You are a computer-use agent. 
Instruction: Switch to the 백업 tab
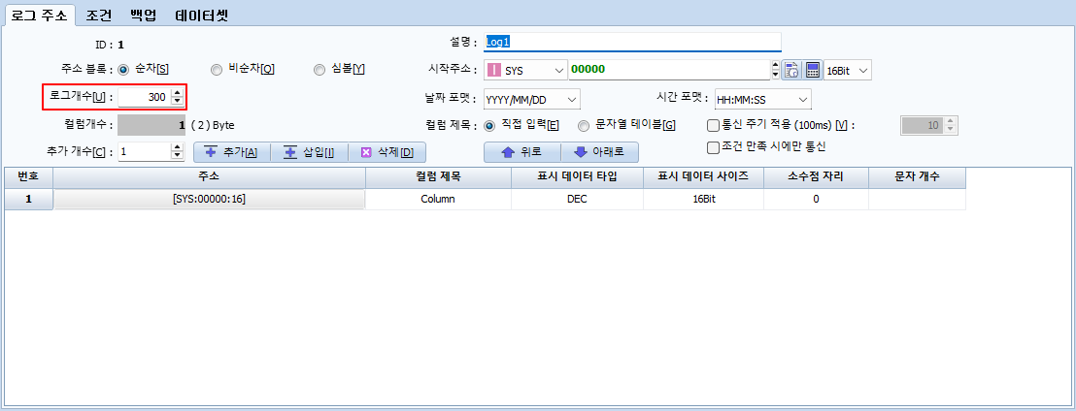(x=143, y=16)
